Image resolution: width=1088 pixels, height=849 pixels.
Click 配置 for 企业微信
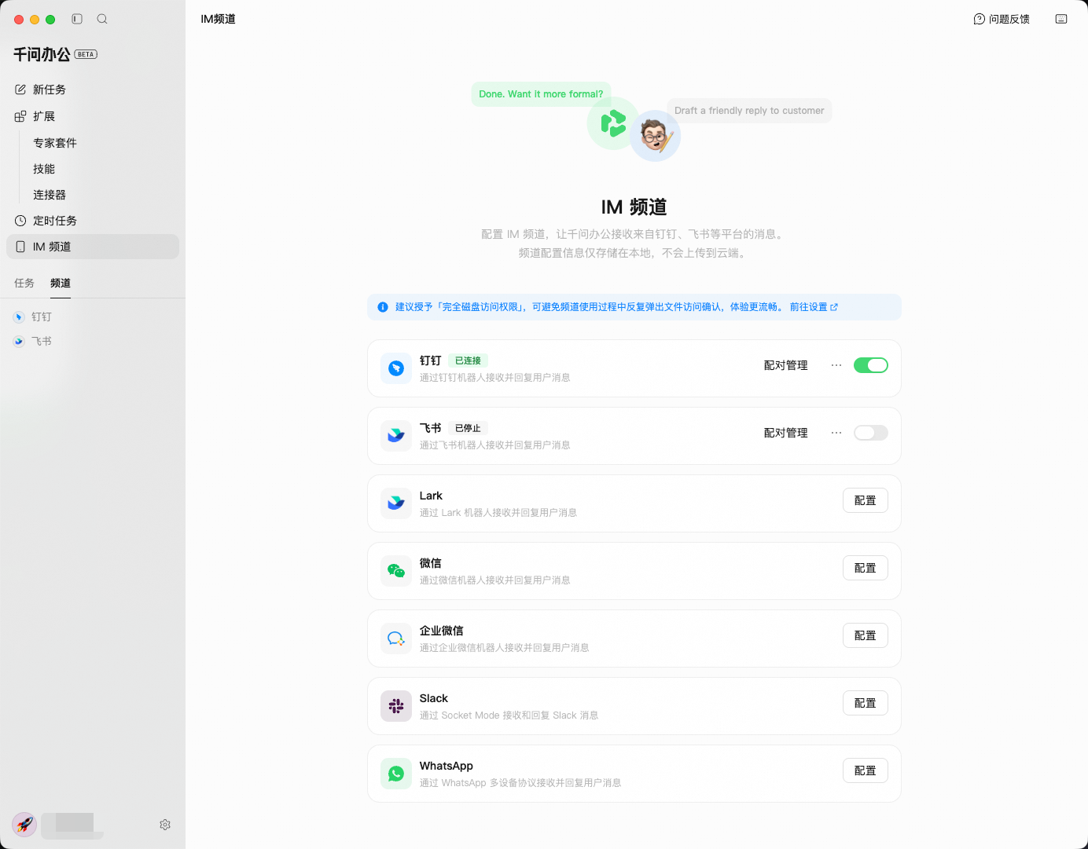866,635
